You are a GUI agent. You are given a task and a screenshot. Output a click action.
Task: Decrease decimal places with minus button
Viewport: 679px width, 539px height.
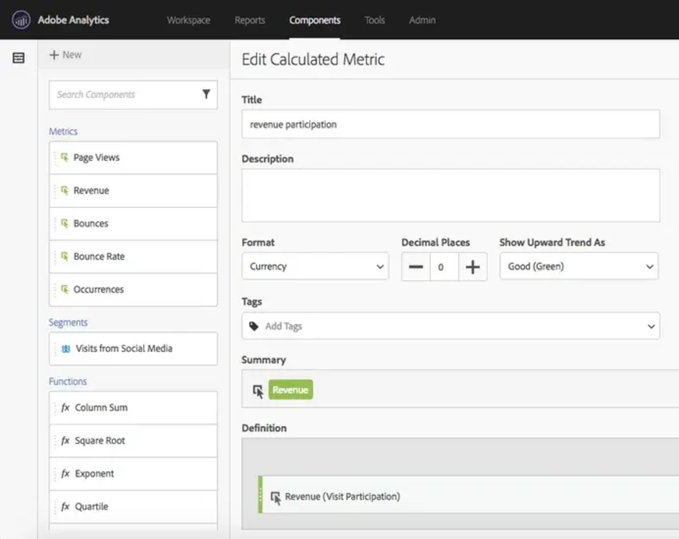[x=416, y=267]
